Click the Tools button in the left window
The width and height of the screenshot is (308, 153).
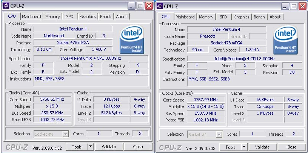coord(77,147)
